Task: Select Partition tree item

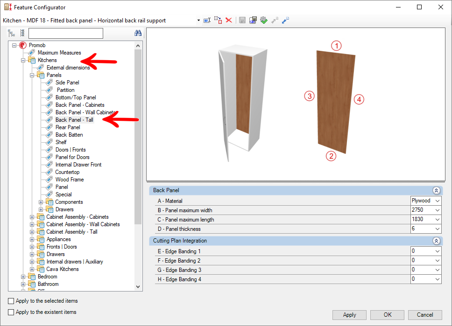Action: (x=65, y=90)
